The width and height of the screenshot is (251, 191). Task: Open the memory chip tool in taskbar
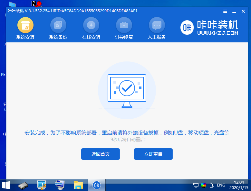(24, 185)
